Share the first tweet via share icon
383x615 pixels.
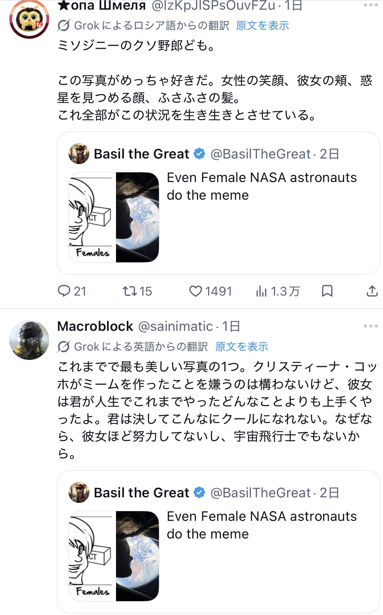coord(372,291)
